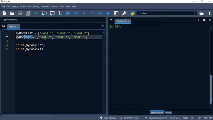Click line number 1 in editor gutter

(7, 33)
